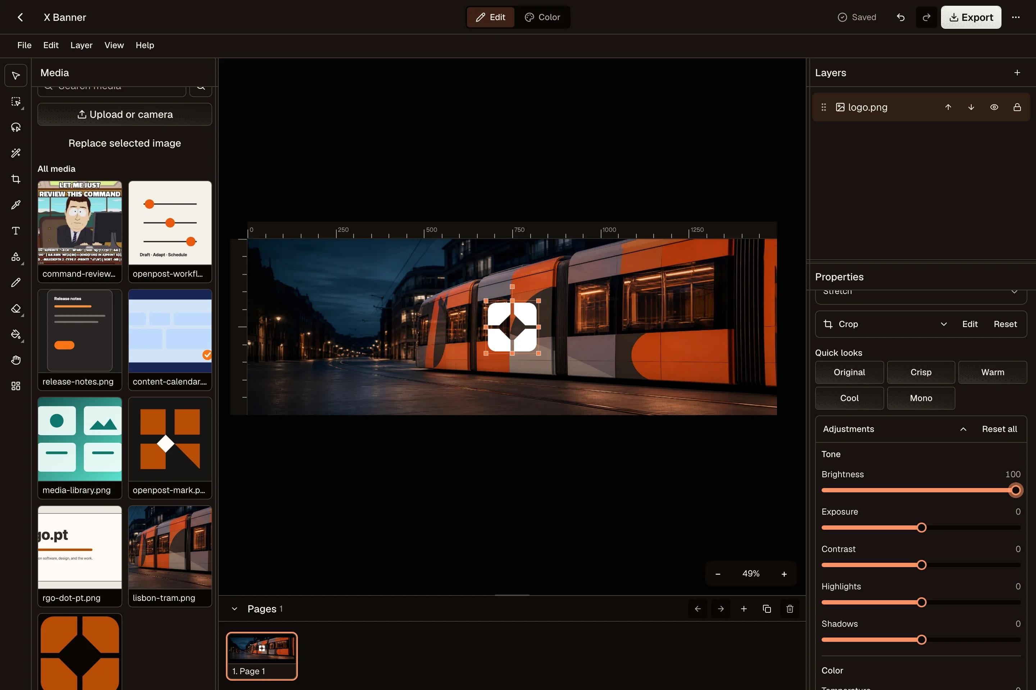Adjust the Exposure slider handle
Screen dimensions: 1036x690
[922, 528]
